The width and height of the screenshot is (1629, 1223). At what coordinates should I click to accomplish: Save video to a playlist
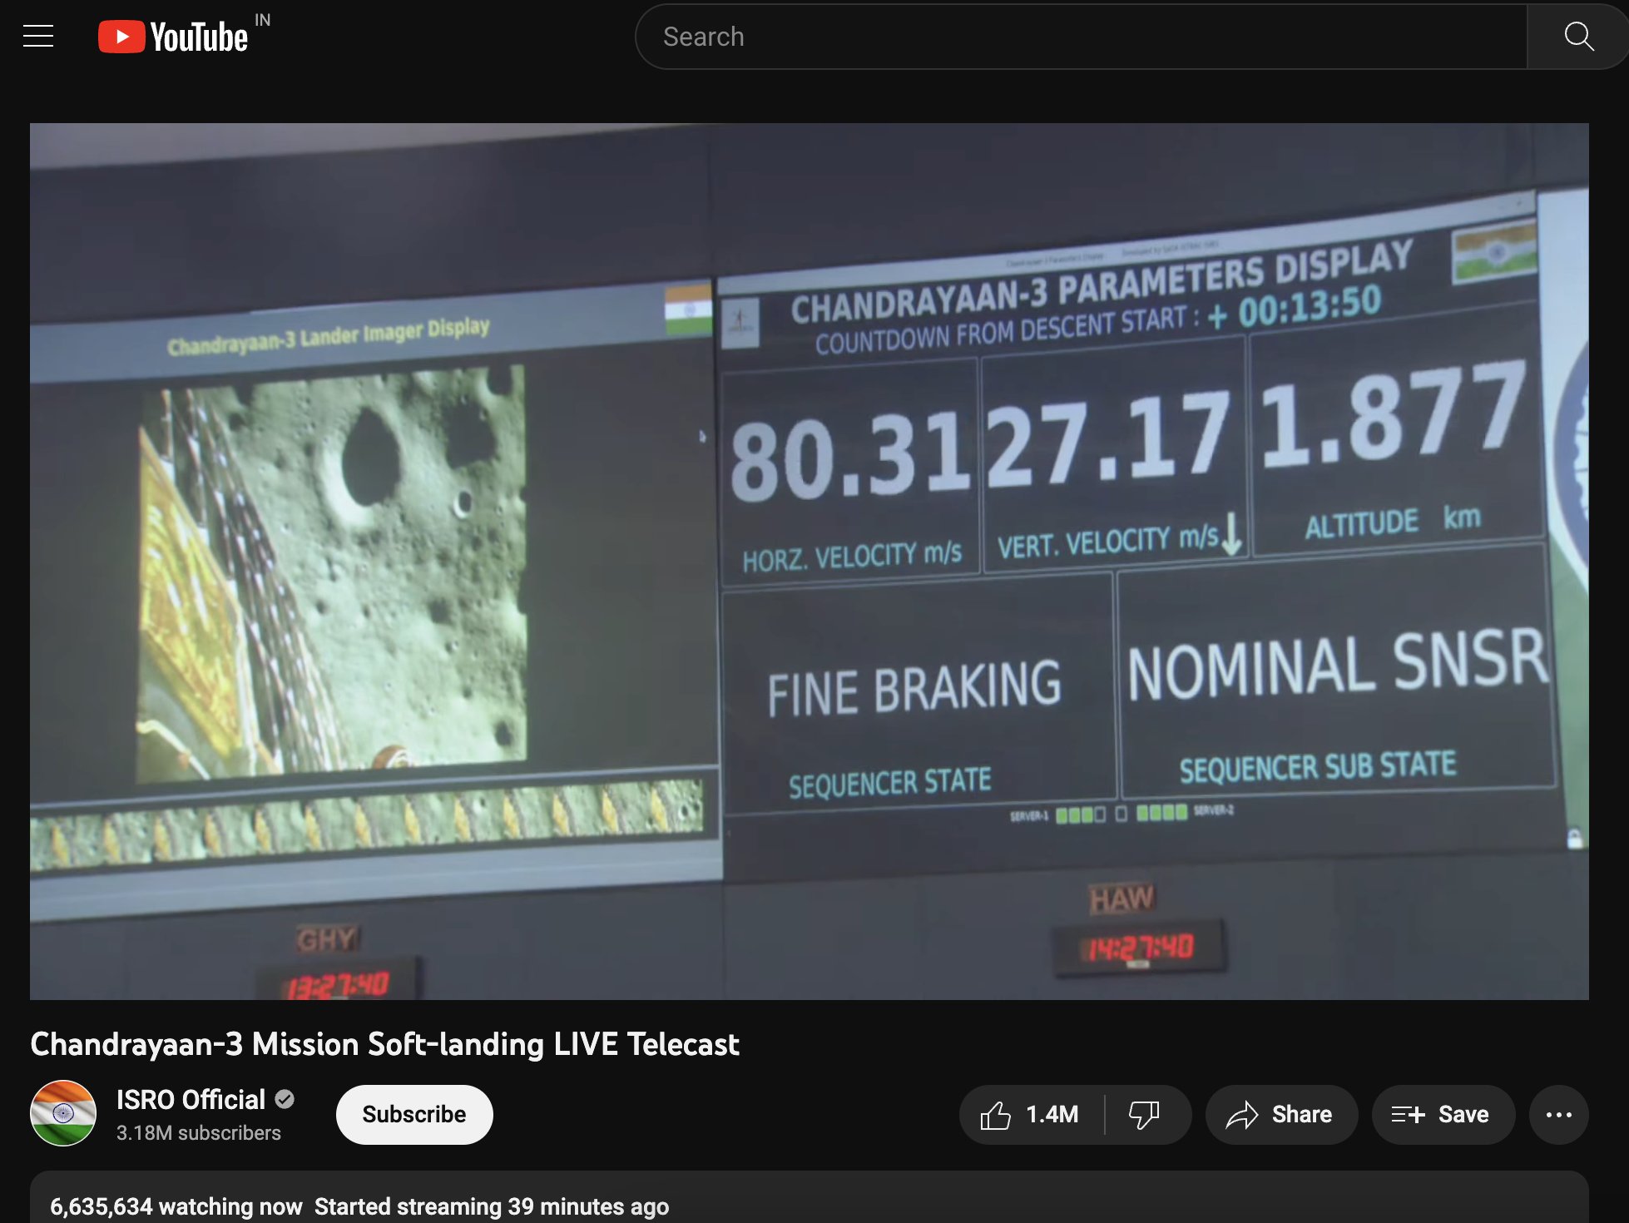[x=1443, y=1114]
